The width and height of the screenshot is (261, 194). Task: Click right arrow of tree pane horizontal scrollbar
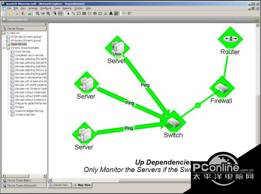click(45, 176)
